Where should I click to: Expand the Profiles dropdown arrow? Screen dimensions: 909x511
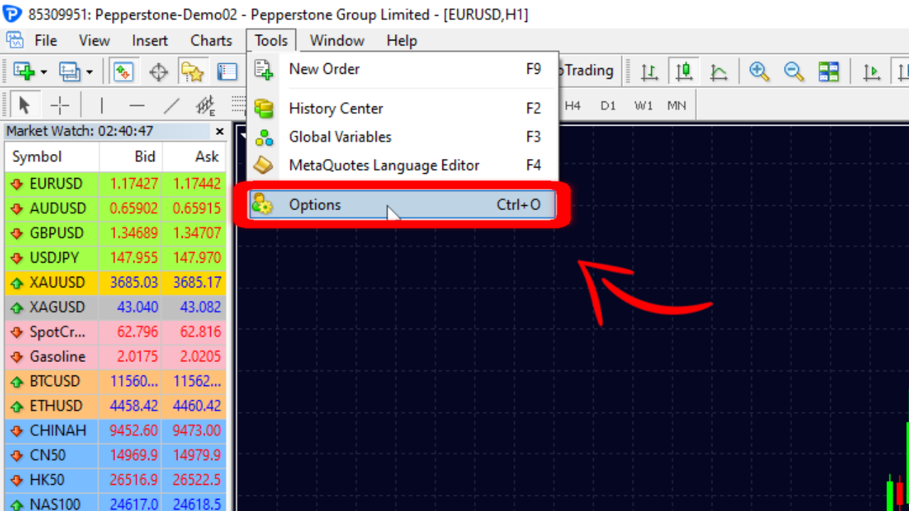click(x=89, y=72)
